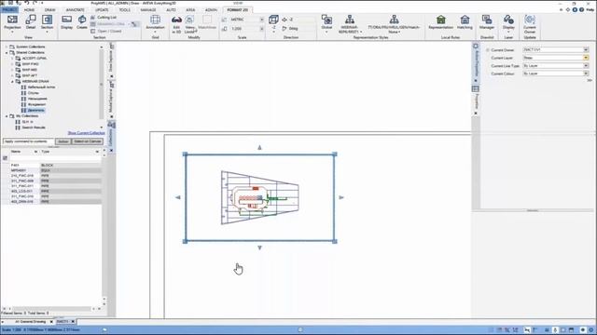
Task: Open the Name column filter dropdown
Action: (35, 152)
